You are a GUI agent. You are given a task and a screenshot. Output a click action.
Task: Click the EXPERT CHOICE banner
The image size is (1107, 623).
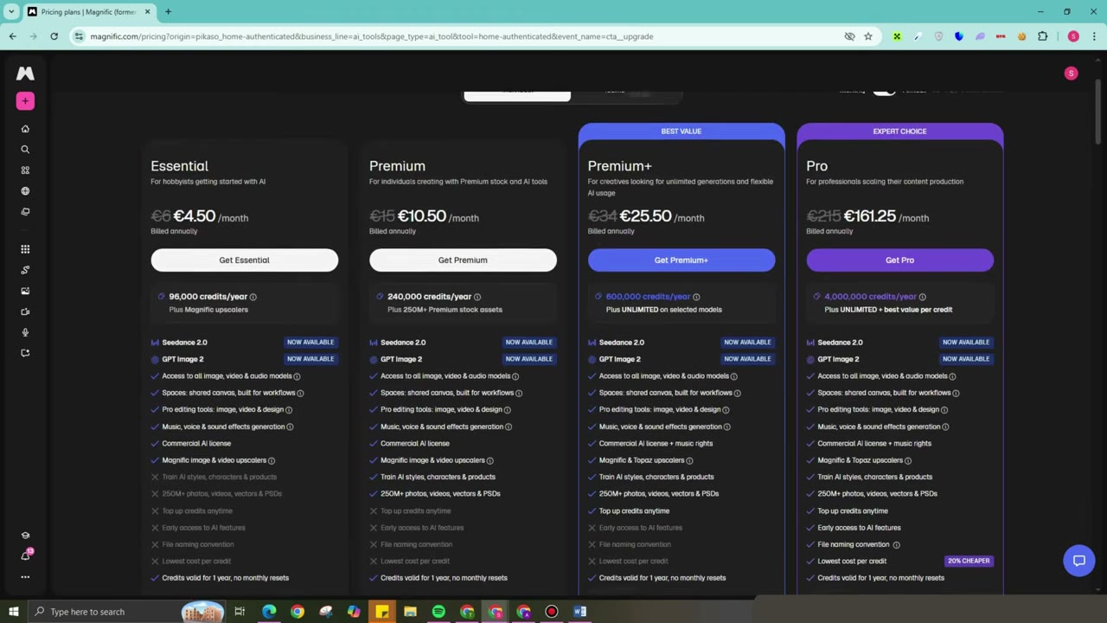coord(899,132)
